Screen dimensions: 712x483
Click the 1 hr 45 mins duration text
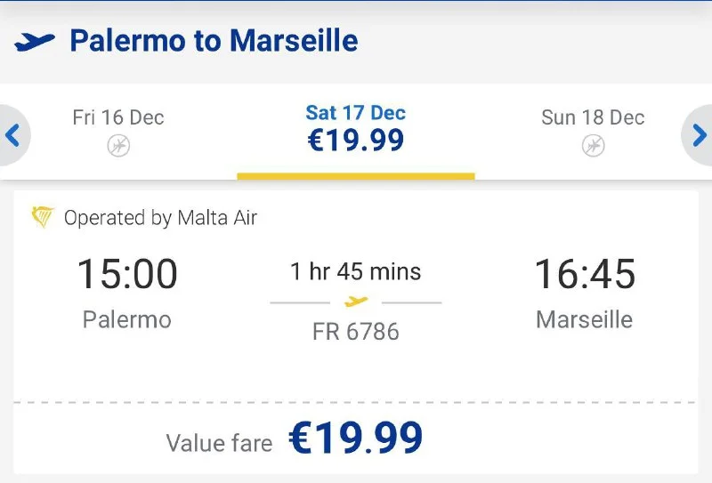356,271
